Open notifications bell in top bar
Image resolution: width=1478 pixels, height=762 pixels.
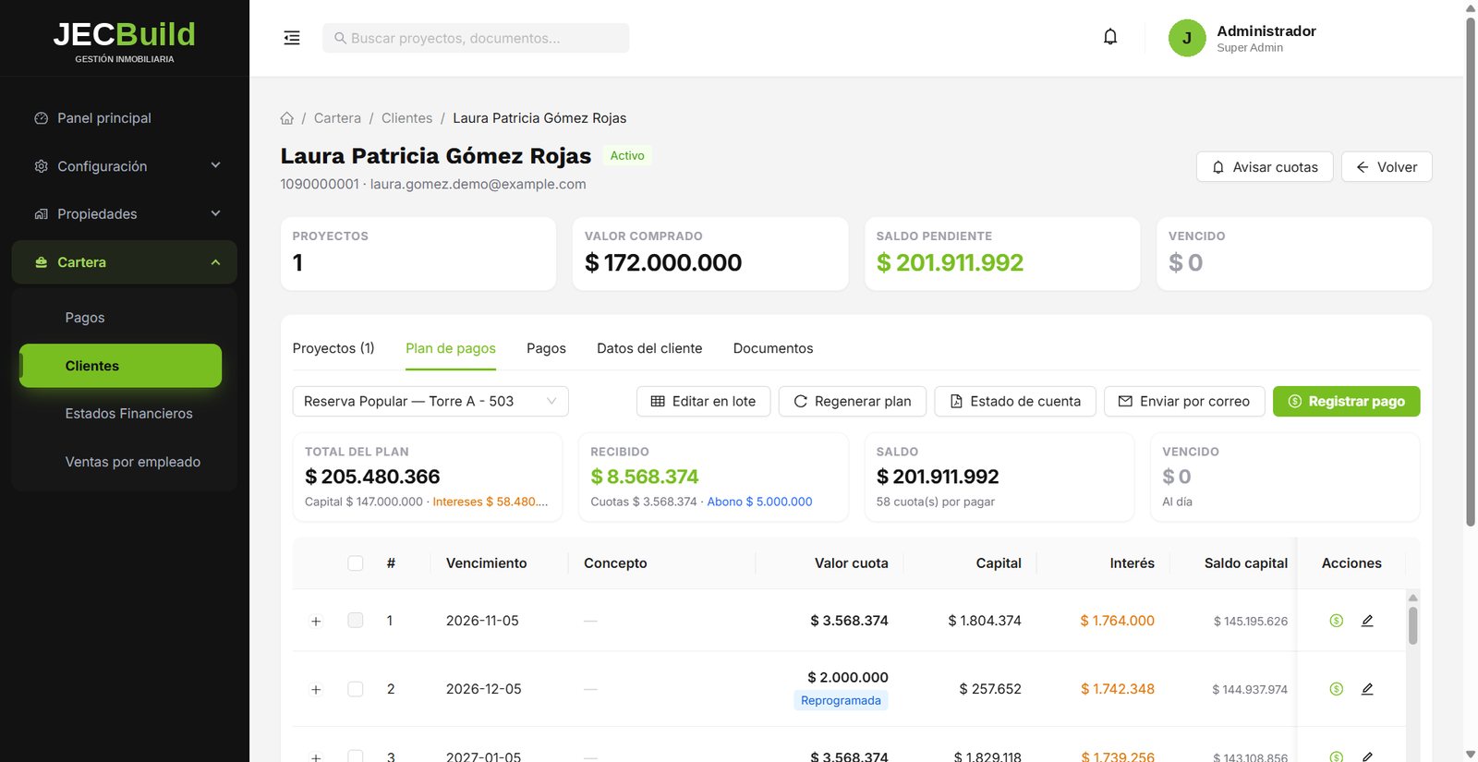1110,37
